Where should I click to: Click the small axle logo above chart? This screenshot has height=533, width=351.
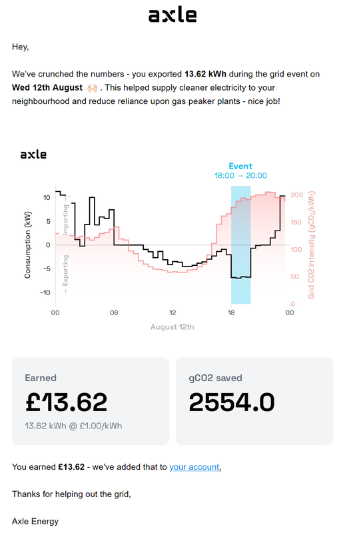point(33,155)
